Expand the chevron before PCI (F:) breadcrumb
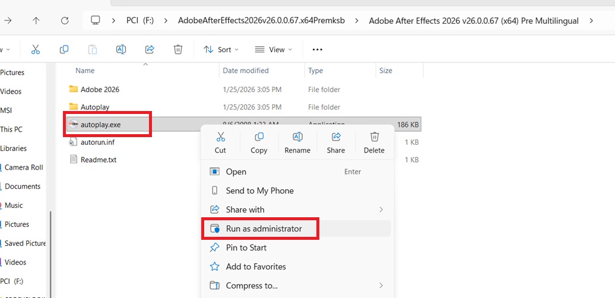 114,21
